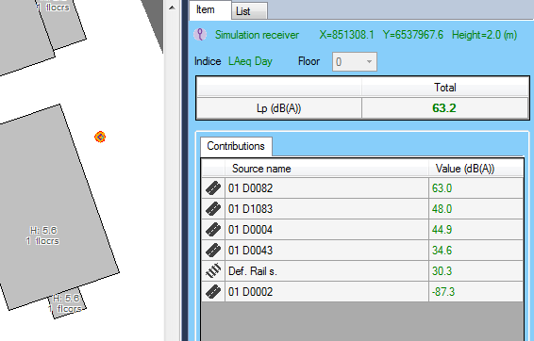Select the Item tab

point(210,9)
